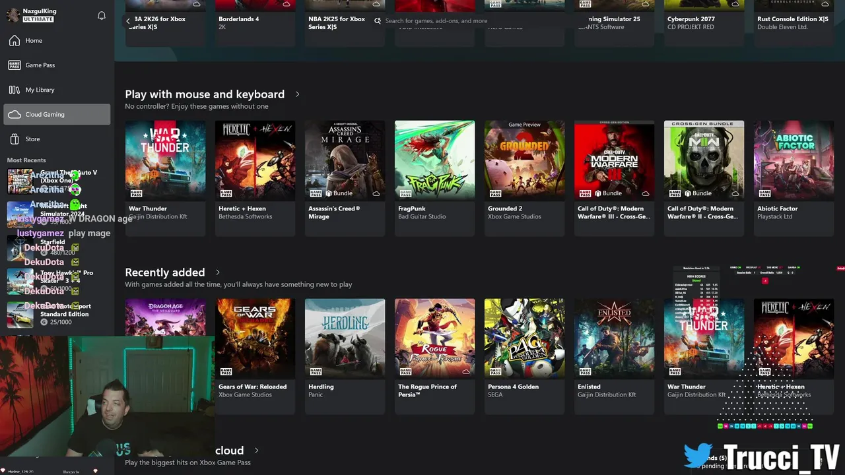Open The Rogue Prince of Persia tile

click(x=434, y=356)
